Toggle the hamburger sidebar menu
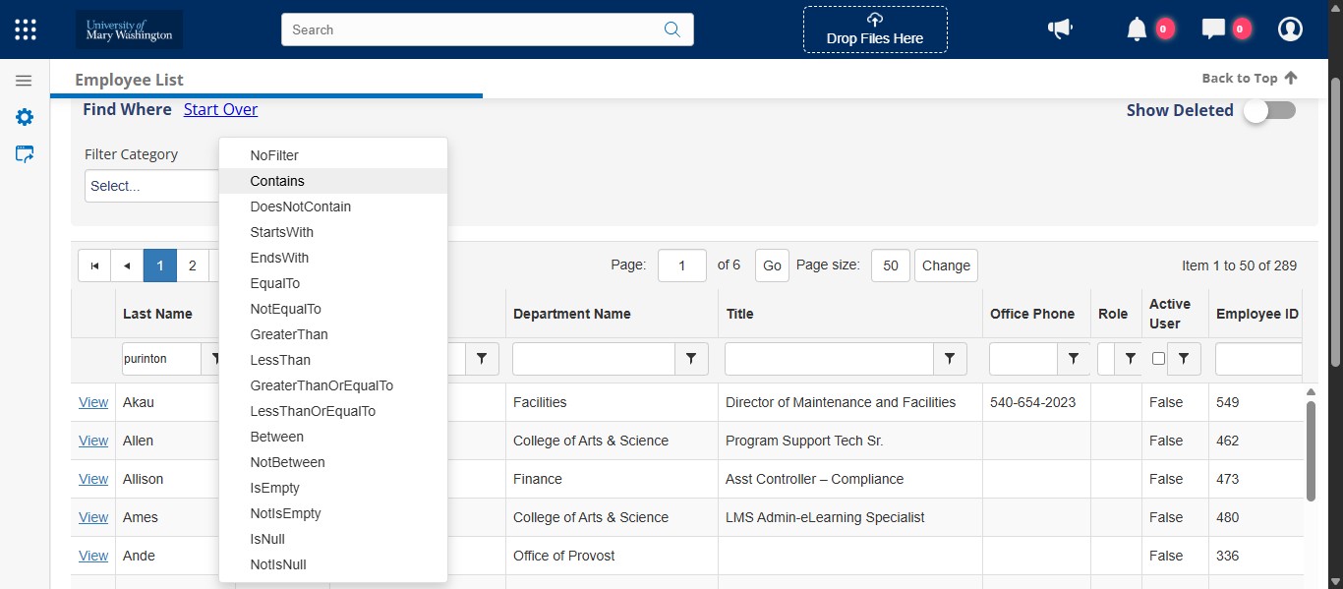The image size is (1343, 589). (25, 81)
